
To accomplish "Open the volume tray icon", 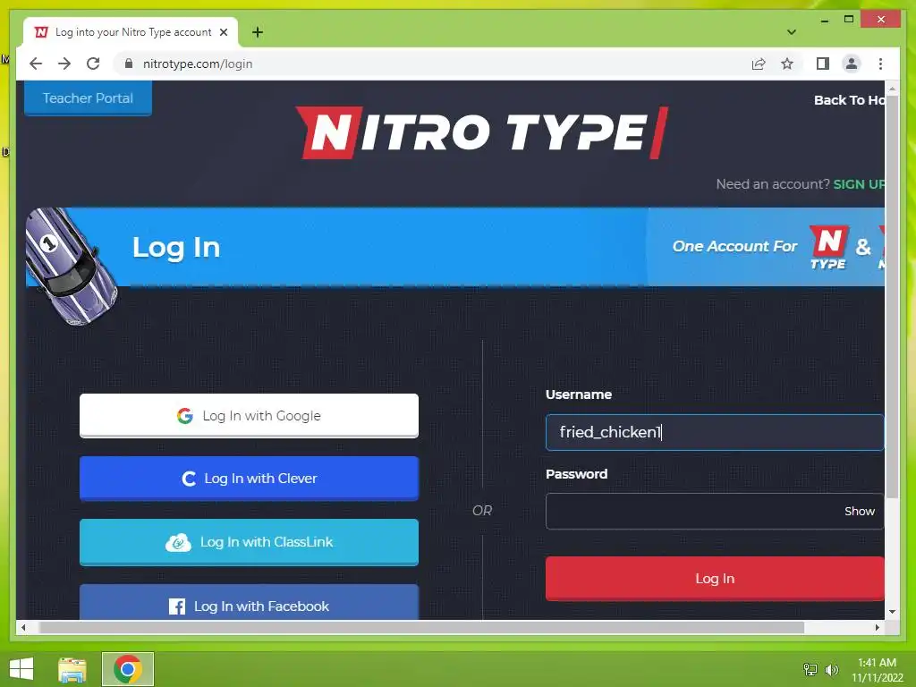I will click(x=831, y=669).
